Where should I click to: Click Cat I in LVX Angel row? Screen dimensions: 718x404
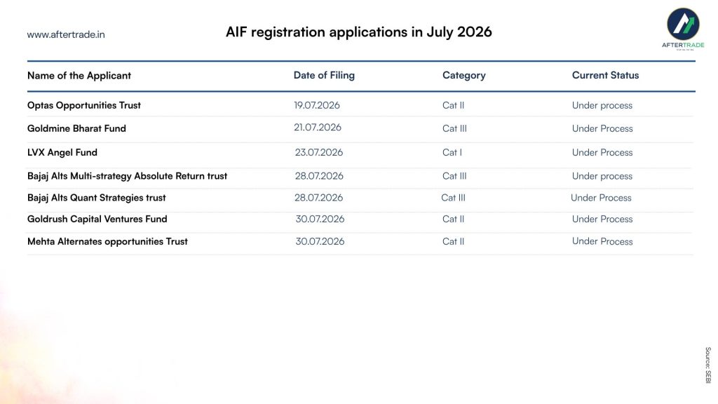(452, 152)
